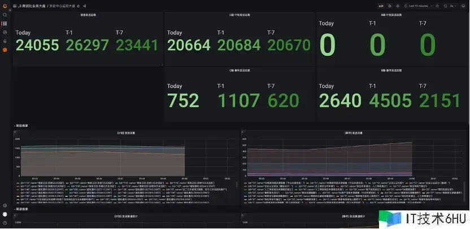Open the Search icon in sidebar
This screenshot has height=229, width=470.
click(x=5, y=15)
